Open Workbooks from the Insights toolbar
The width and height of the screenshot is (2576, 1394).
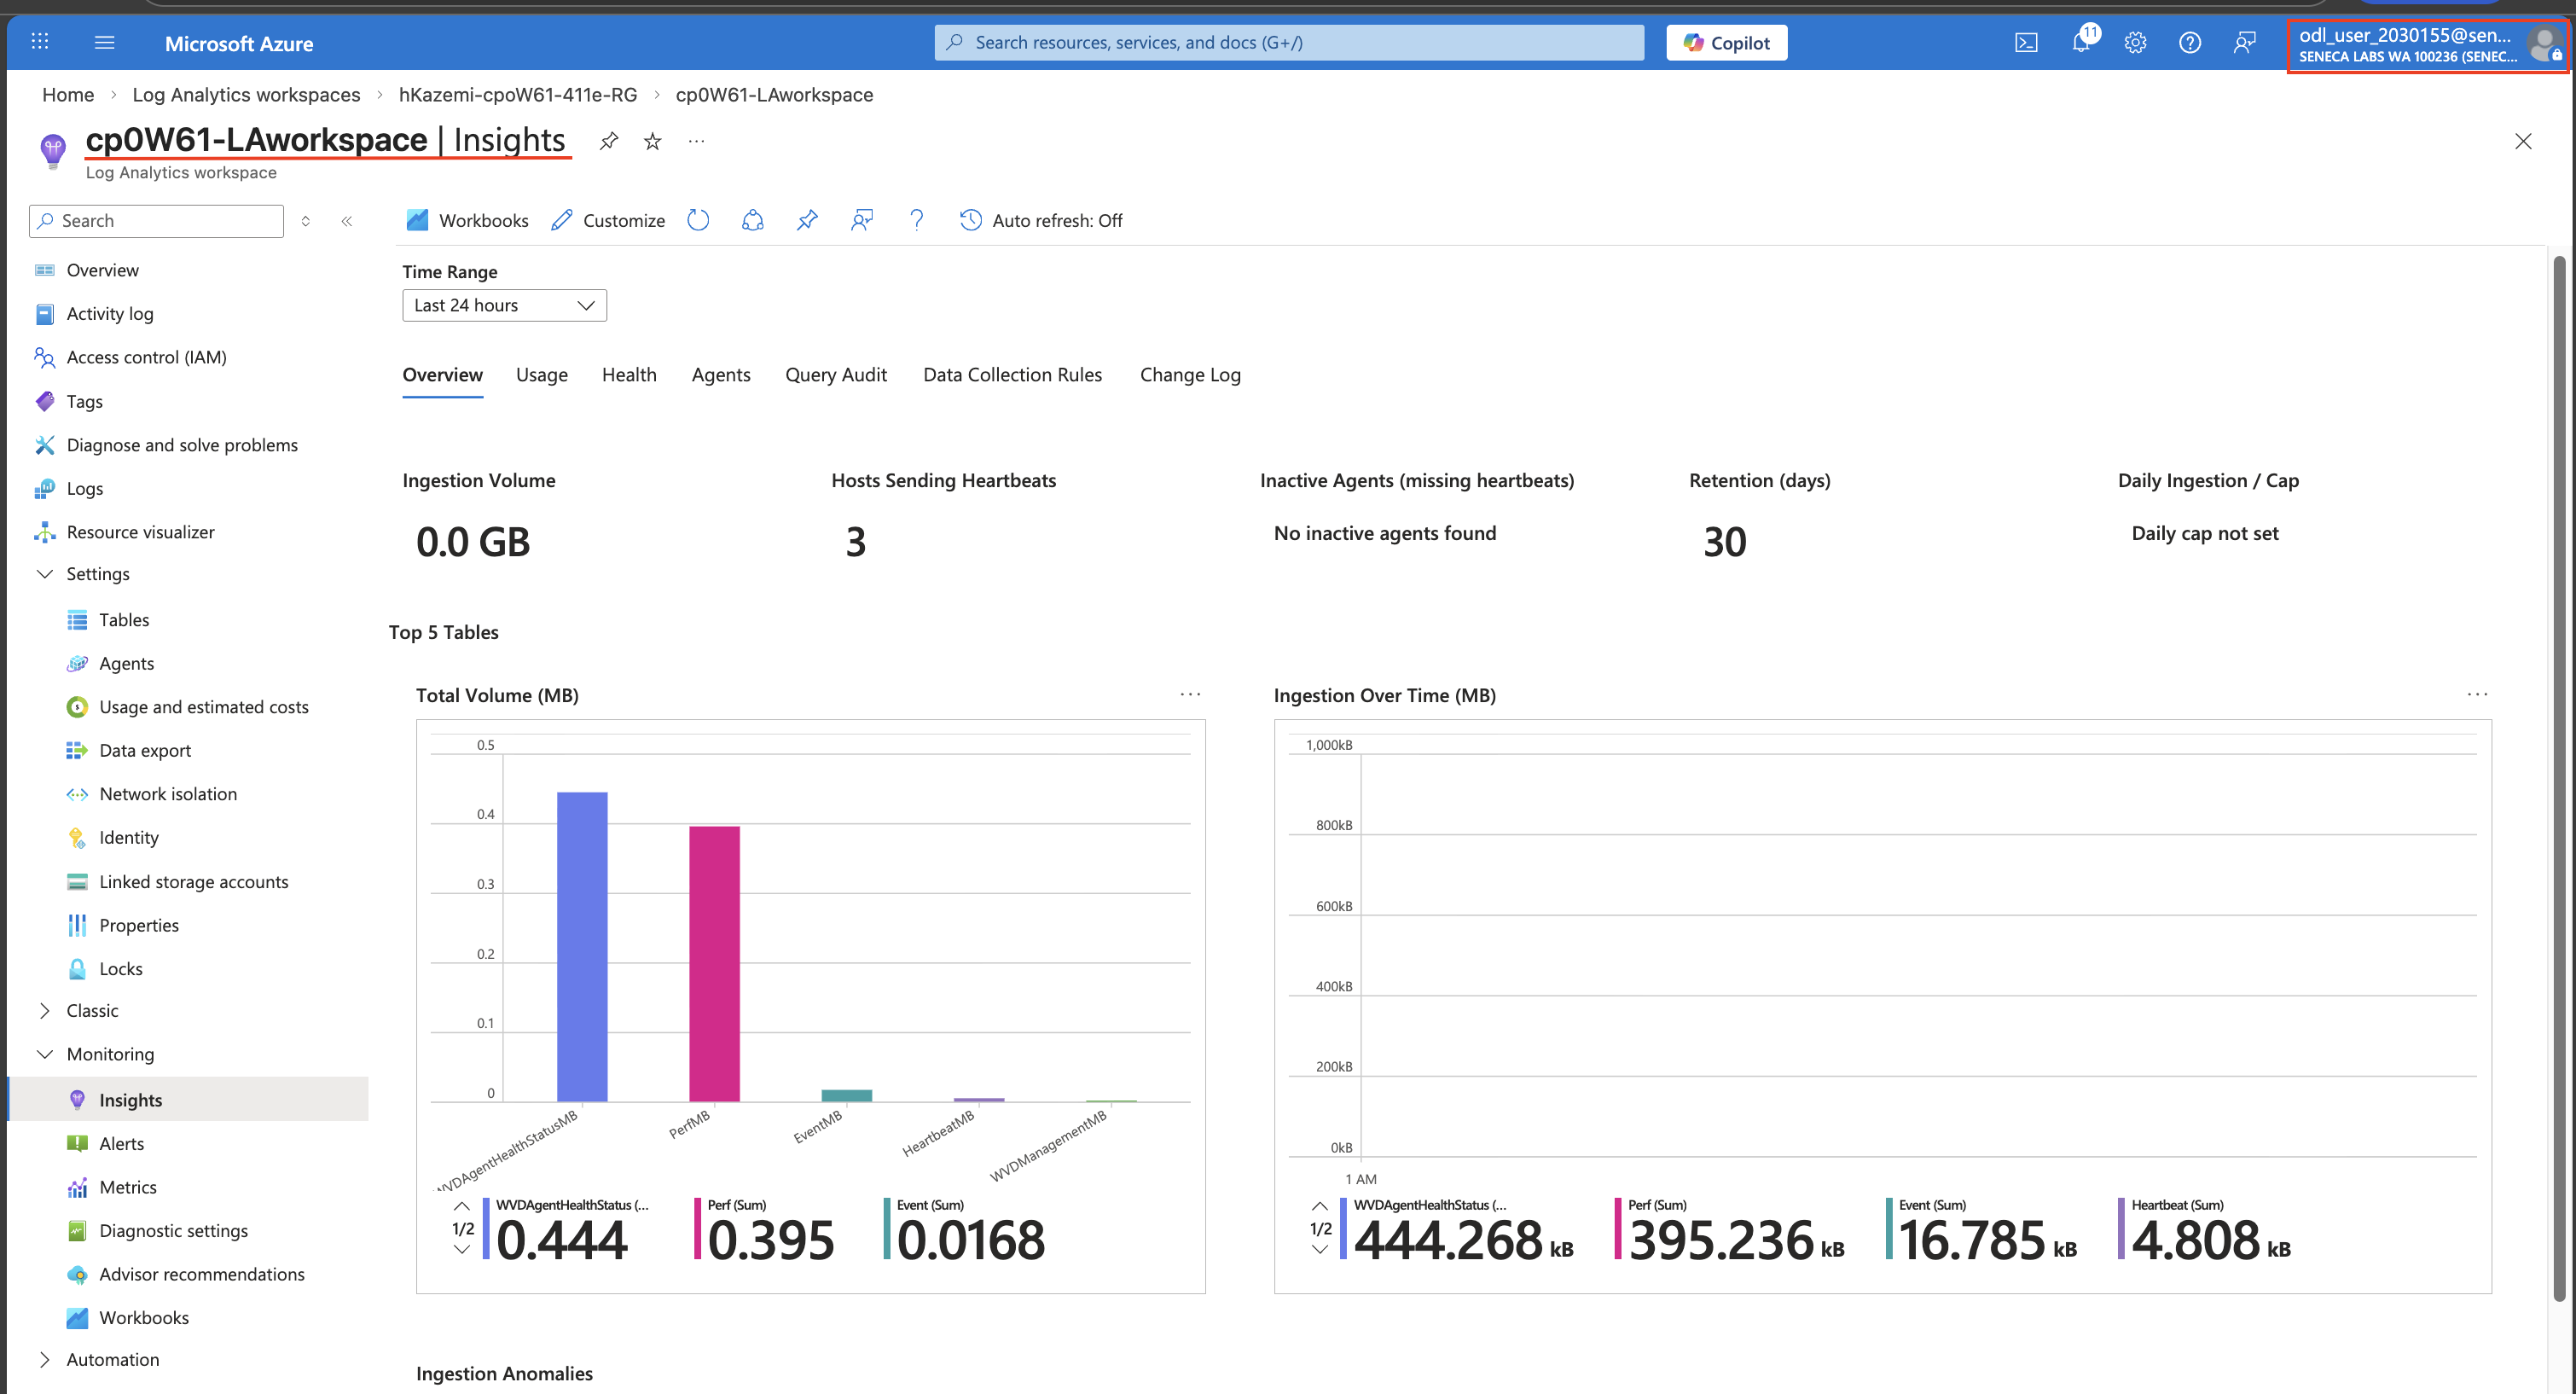[467, 220]
